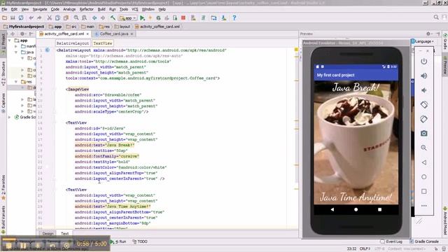
Task: Switch to Coffee_card.java editor tab
Action: (113, 34)
